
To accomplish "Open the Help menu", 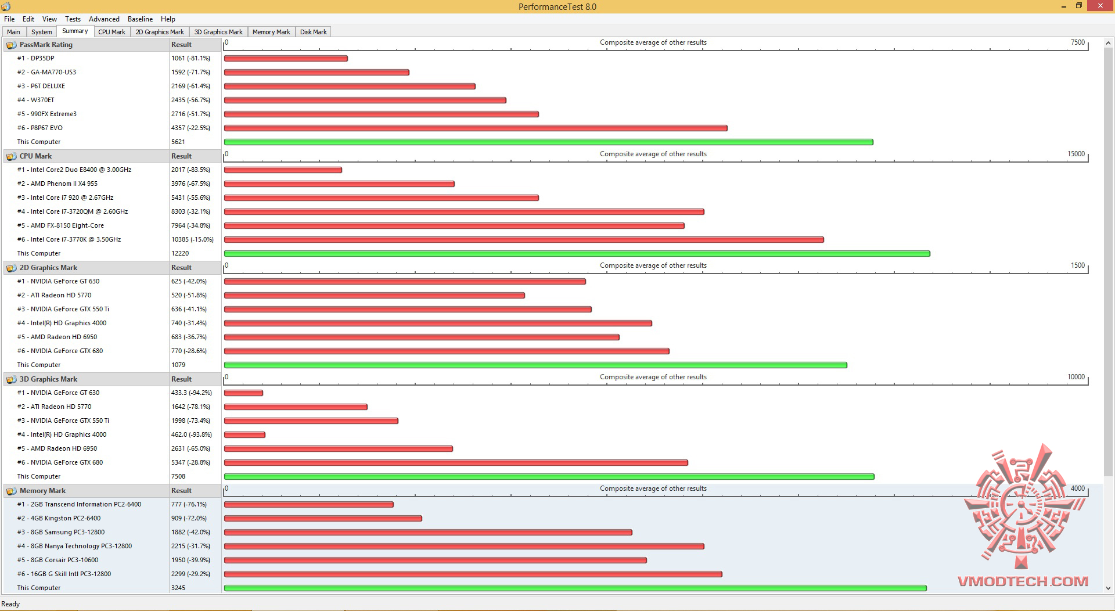I will tap(168, 19).
